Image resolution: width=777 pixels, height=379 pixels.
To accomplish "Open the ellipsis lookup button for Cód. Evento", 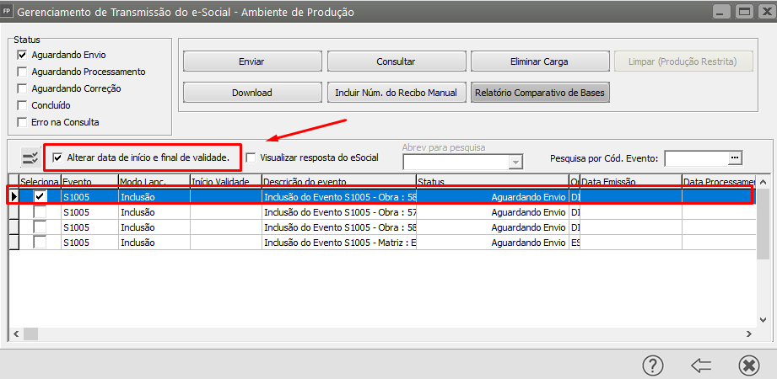I will (734, 157).
